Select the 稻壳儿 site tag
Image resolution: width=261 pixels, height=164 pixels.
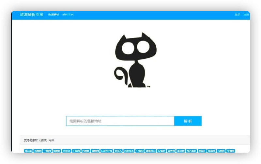pos(118,151)
